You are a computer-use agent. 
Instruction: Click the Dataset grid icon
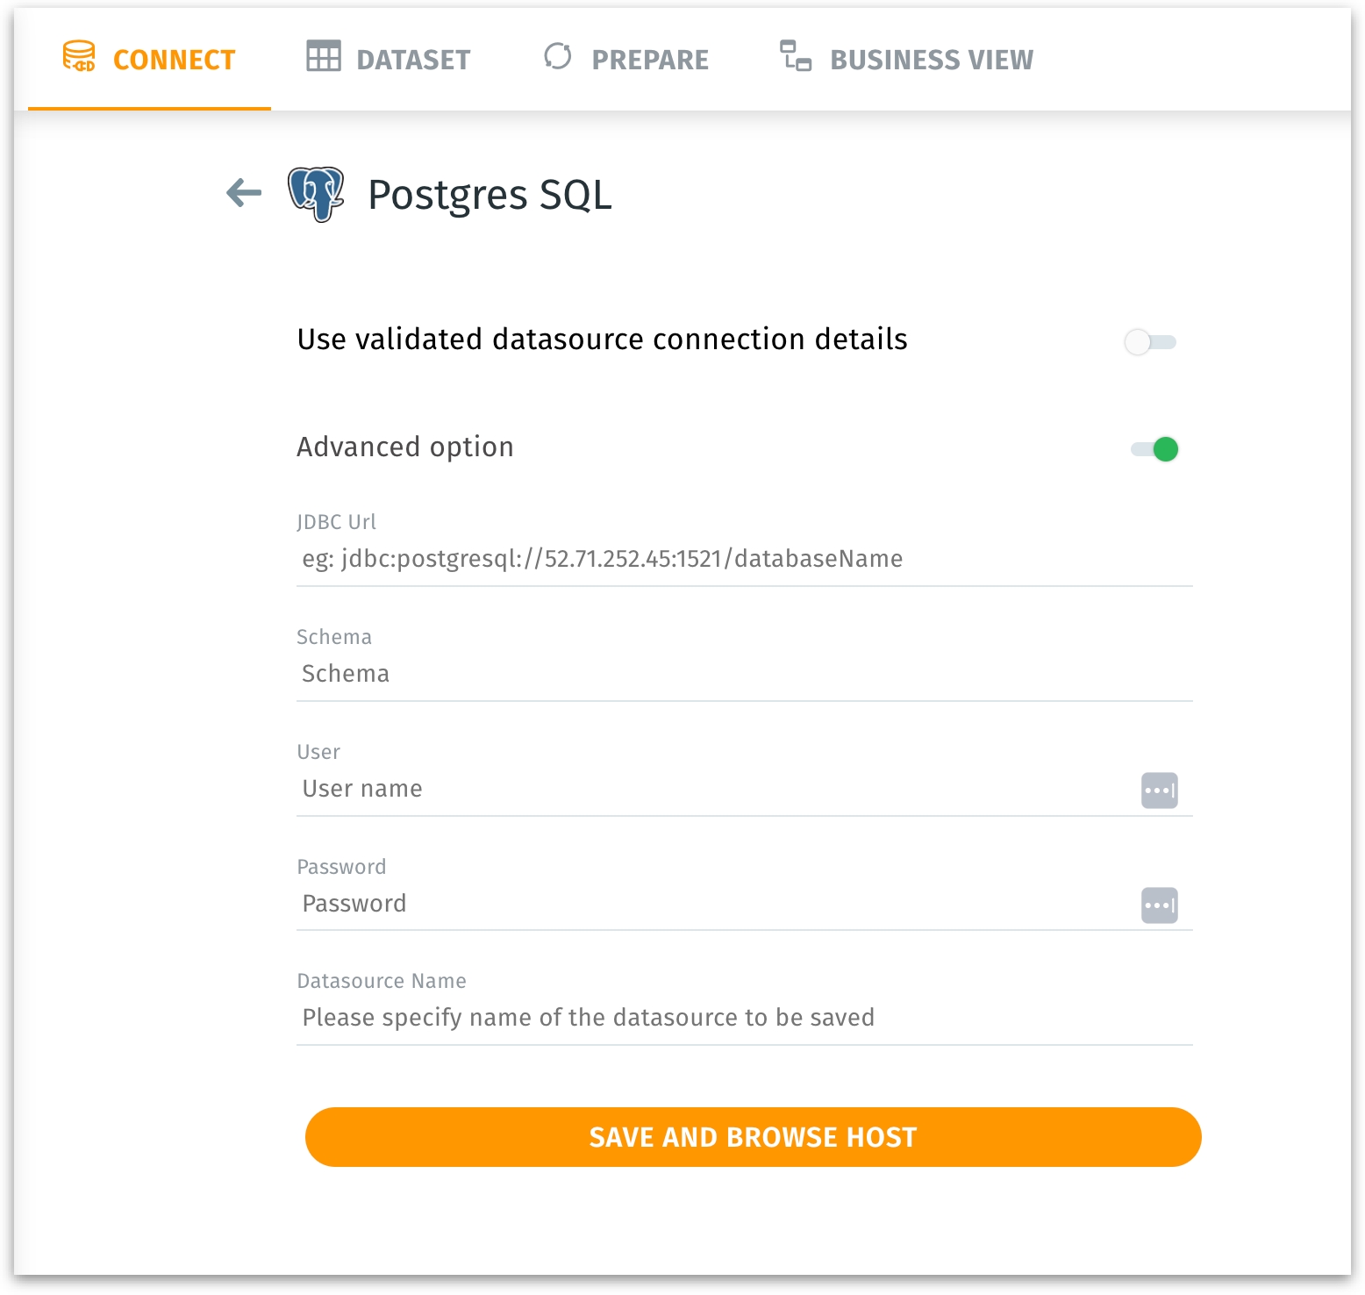[x=323, y=57]
